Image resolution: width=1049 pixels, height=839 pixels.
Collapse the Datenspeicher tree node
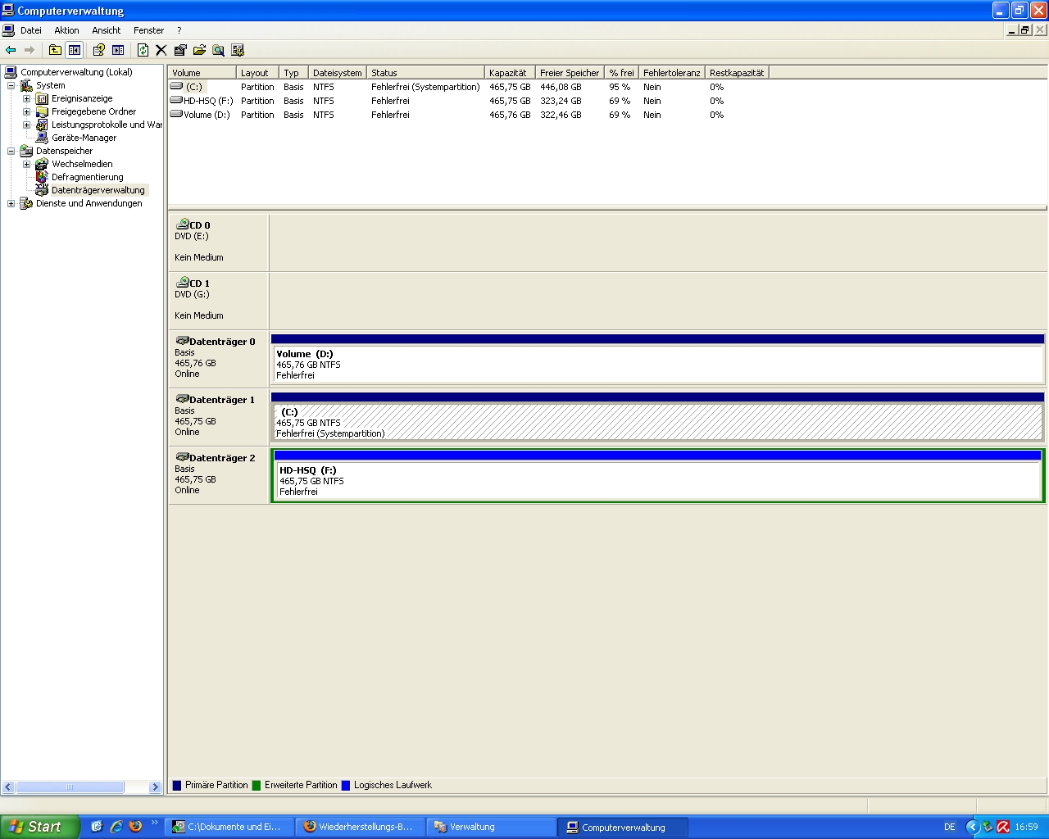11,151
